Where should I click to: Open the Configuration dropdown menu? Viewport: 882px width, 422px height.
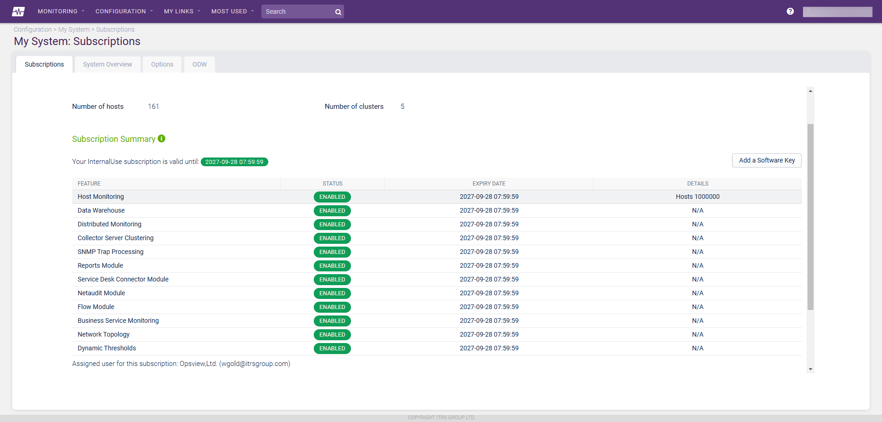point(124,11)
